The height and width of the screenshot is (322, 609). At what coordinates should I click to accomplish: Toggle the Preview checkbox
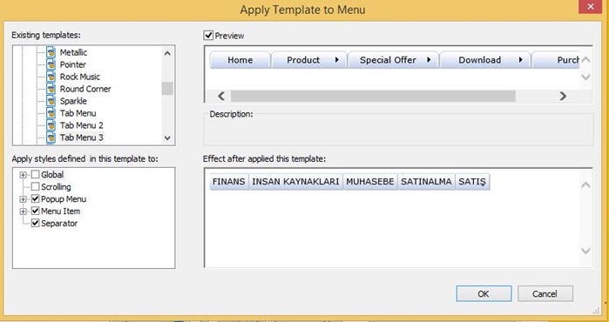(x=208, y=36)
